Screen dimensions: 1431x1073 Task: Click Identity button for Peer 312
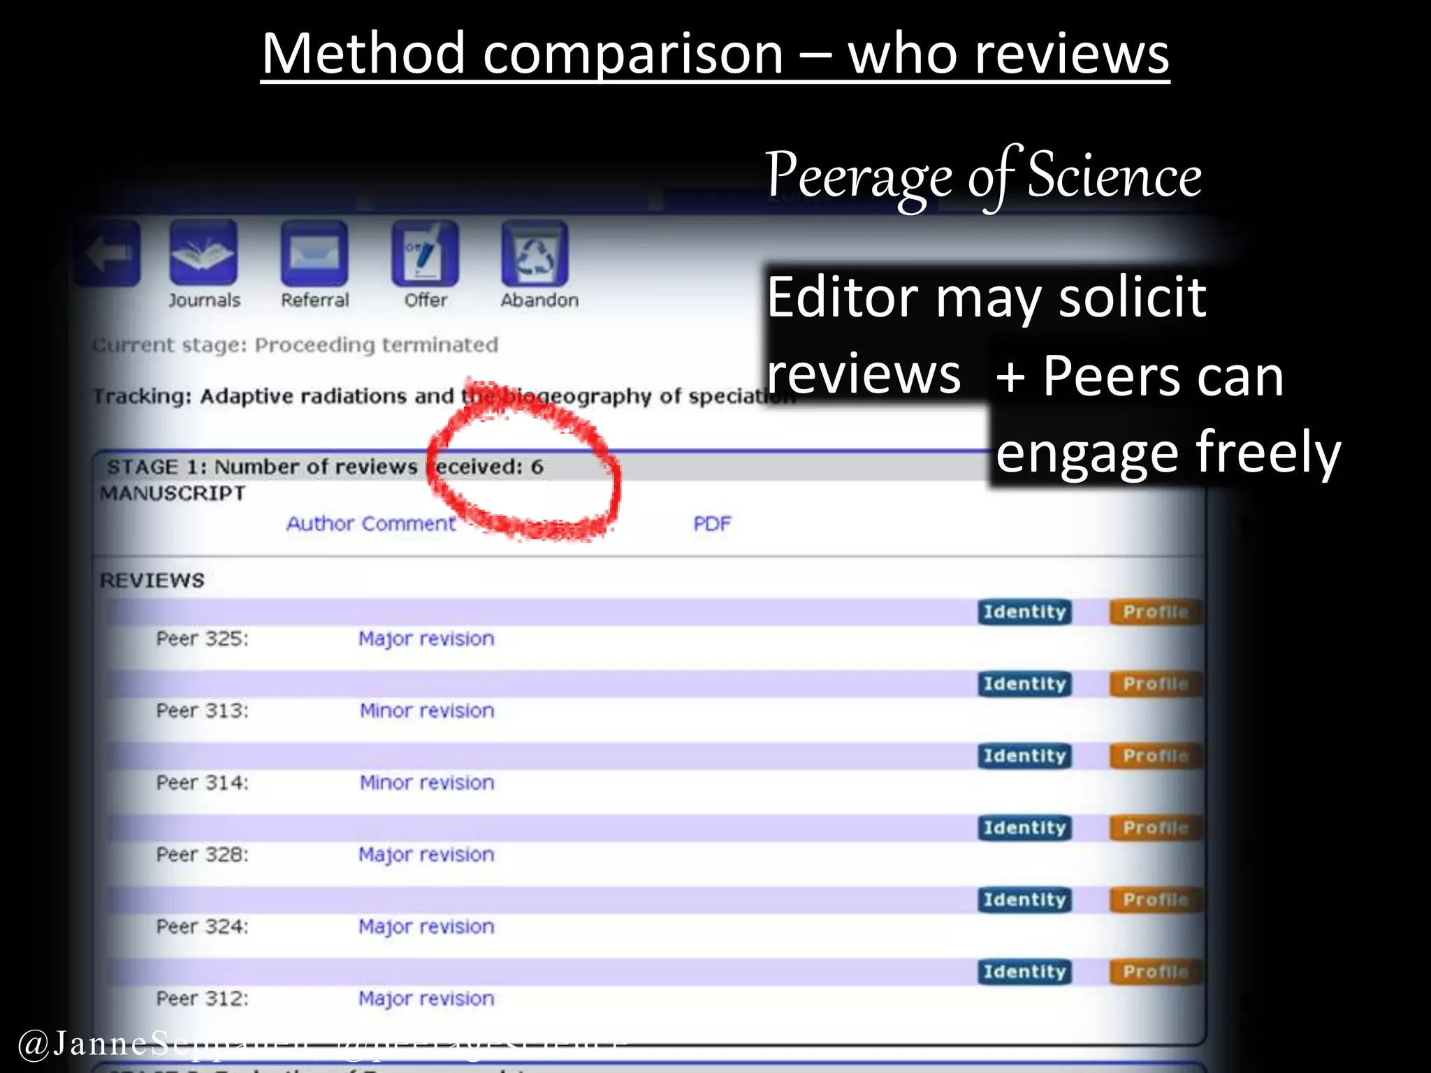point(1024,972)
